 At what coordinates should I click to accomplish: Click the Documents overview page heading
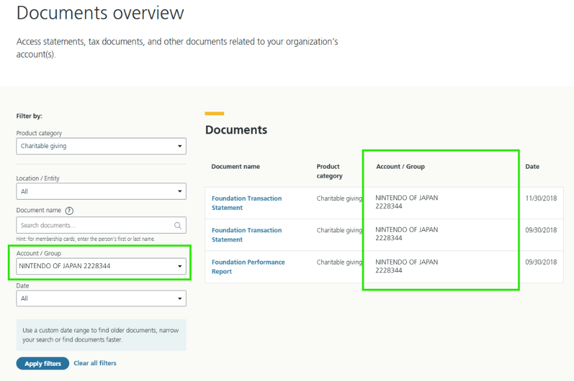(100, 13)
